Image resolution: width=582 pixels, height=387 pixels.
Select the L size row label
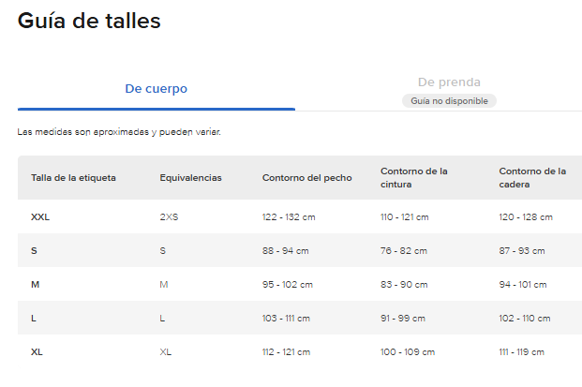point(34,319)
